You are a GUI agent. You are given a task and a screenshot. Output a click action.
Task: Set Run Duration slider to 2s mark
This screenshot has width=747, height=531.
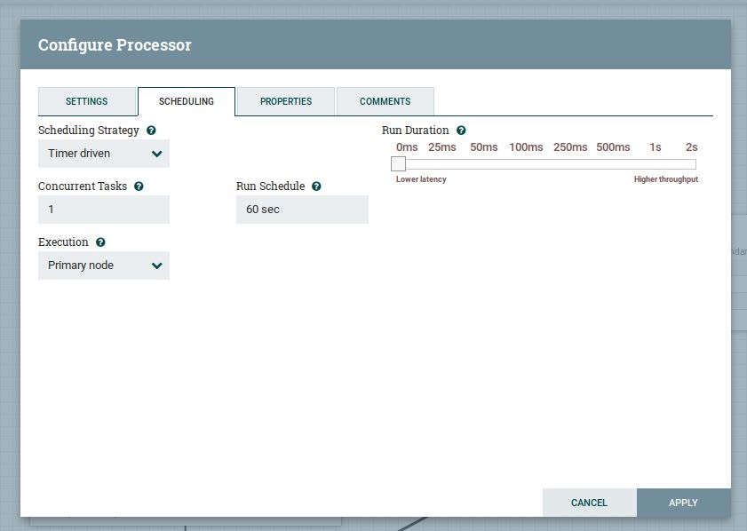691,163
